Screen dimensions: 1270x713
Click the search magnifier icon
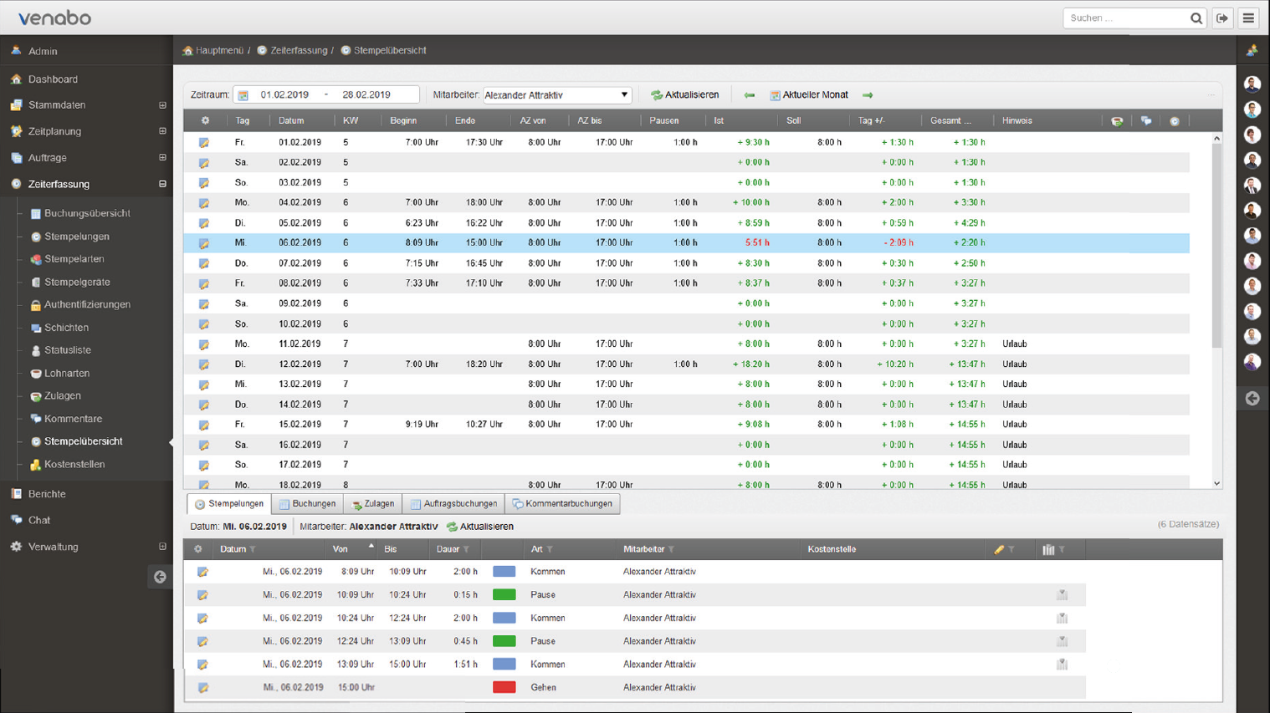pos(1196,18)
